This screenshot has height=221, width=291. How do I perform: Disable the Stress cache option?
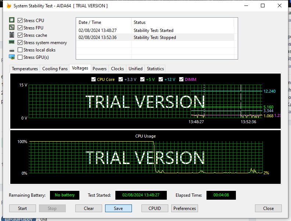pyautogui.click(x=20, y=35)
